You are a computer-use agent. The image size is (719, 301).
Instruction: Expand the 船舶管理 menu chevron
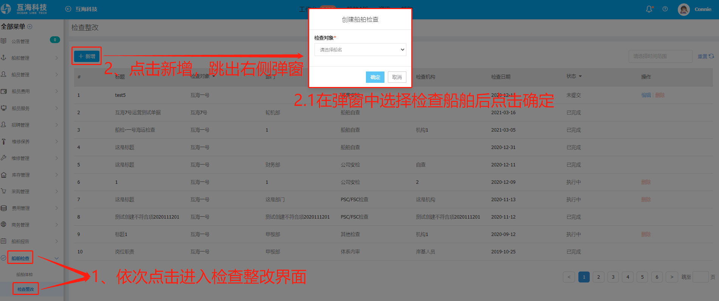[x=57, y=58]
